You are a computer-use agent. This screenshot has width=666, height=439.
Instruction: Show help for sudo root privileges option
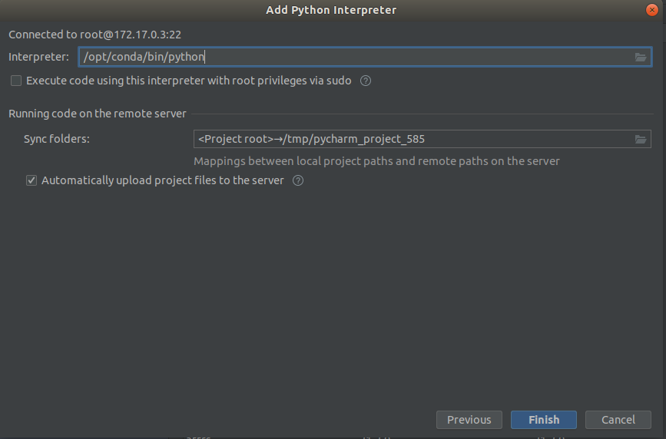coord(366,81)
